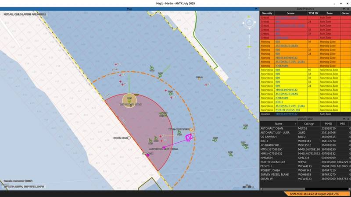Image resolution: width=351 pixels, height=197 pixels.
Task: Sort Zone Presence by TTM ID column
Action: [x=313, y=13]
